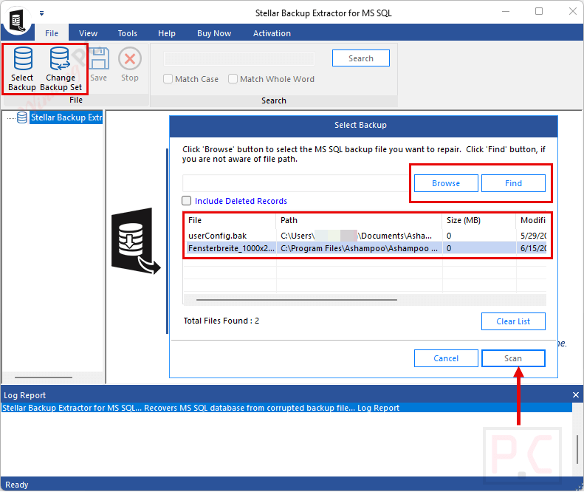Select the userConfig.bak file row
Screen dimensions: 584x492
pos(366,236)
